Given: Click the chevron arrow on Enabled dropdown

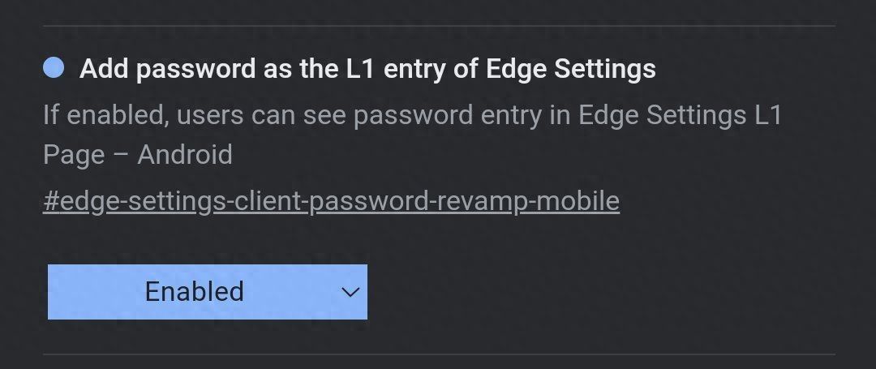Looking at the screenshot, I should tap(350, 292).
